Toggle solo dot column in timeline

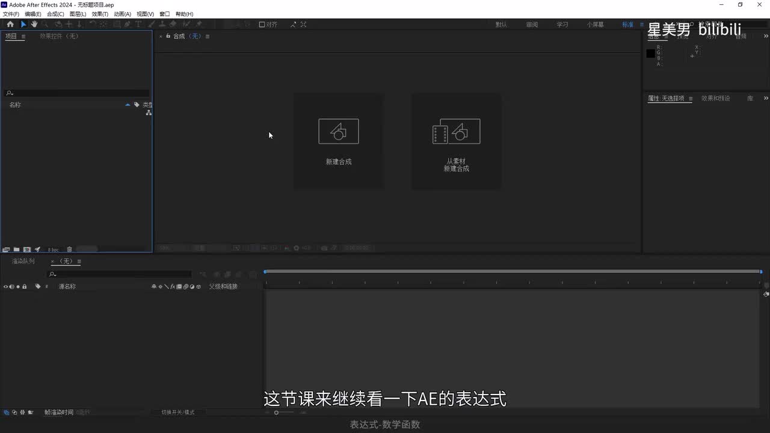click(x=18, y=287)
